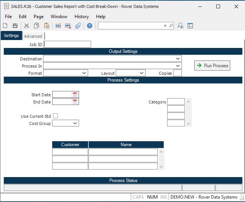Click the first Customer table cell

coord(70,152)
